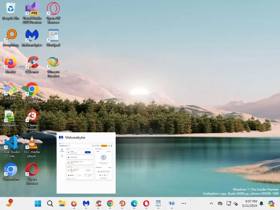Expand the hidden system tray icons chevron
Viewport: 280px width, 210px height.
(211, 203)
